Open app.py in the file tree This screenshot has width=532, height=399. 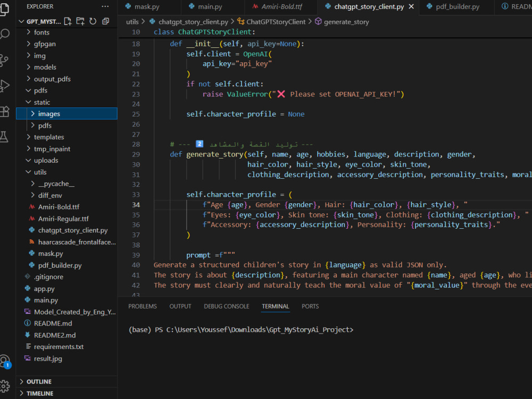[x=67, y=289]
